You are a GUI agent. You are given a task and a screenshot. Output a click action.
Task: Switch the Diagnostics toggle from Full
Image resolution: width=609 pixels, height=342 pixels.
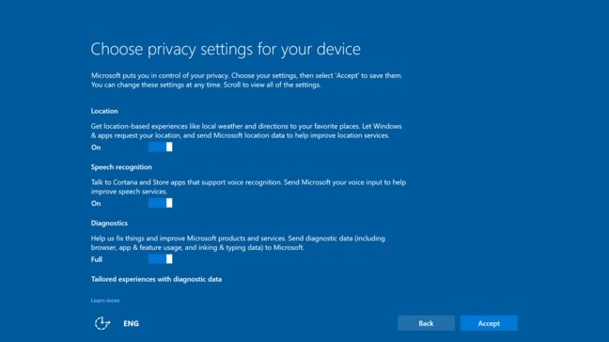(161, 259)
